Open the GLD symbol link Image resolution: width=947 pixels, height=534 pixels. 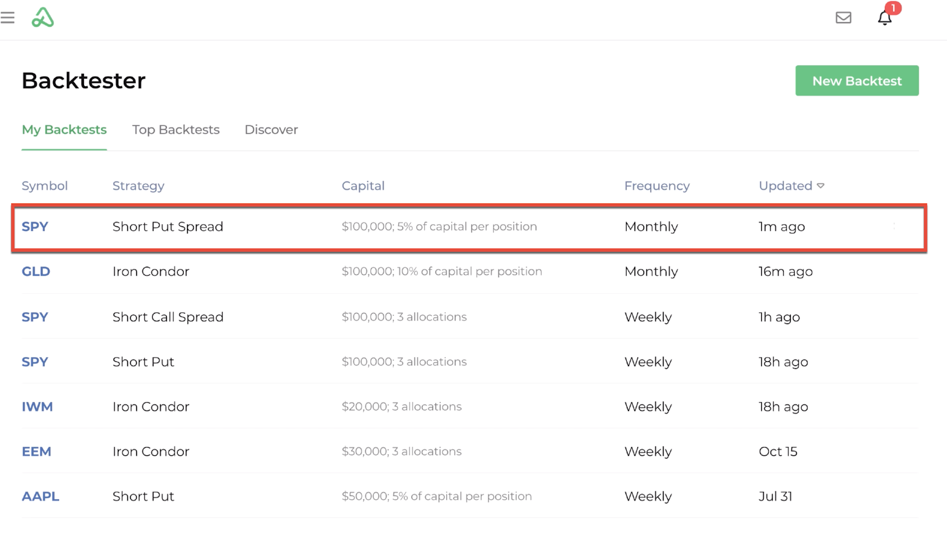(36, 271)
